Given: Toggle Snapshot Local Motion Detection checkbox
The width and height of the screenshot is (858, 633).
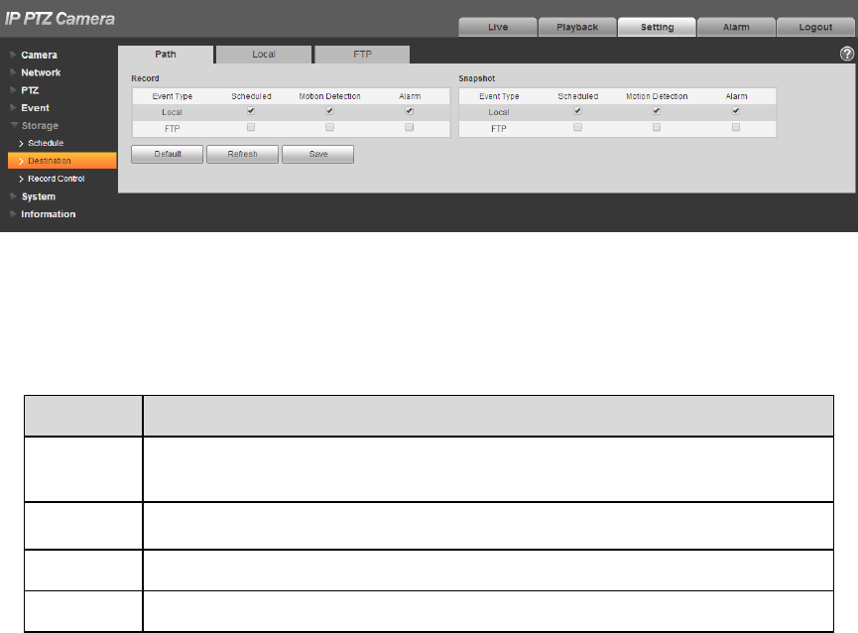Looking at the screenshot, I should coord(656,111).
